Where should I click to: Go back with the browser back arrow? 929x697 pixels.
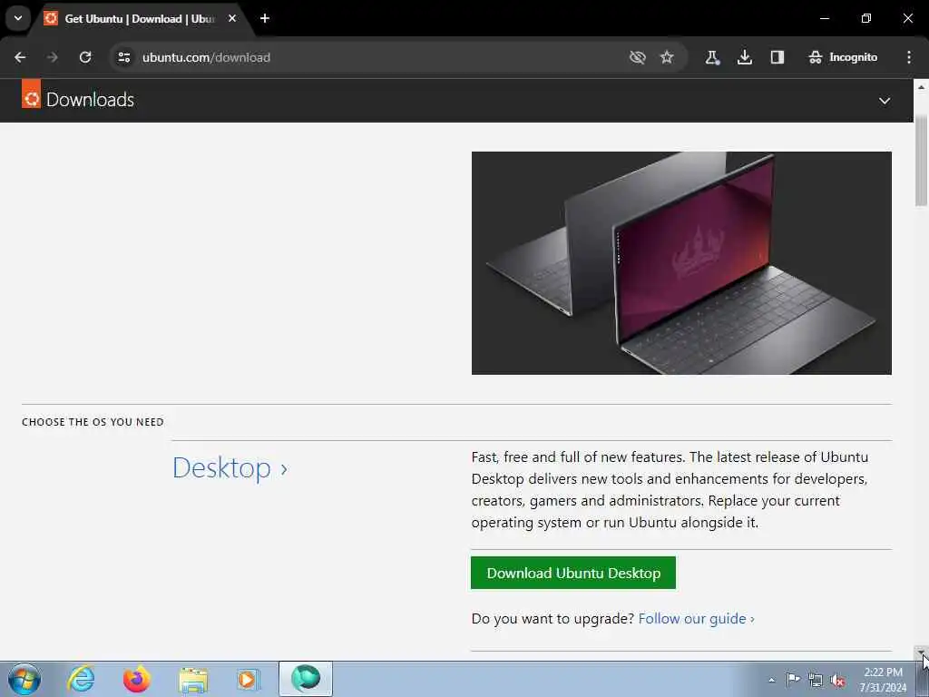20,57
